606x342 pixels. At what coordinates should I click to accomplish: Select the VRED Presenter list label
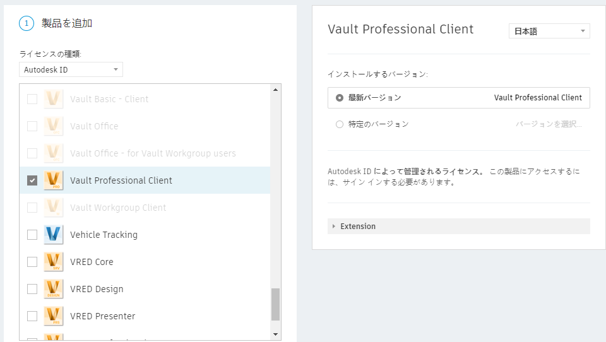coord(102,316)
